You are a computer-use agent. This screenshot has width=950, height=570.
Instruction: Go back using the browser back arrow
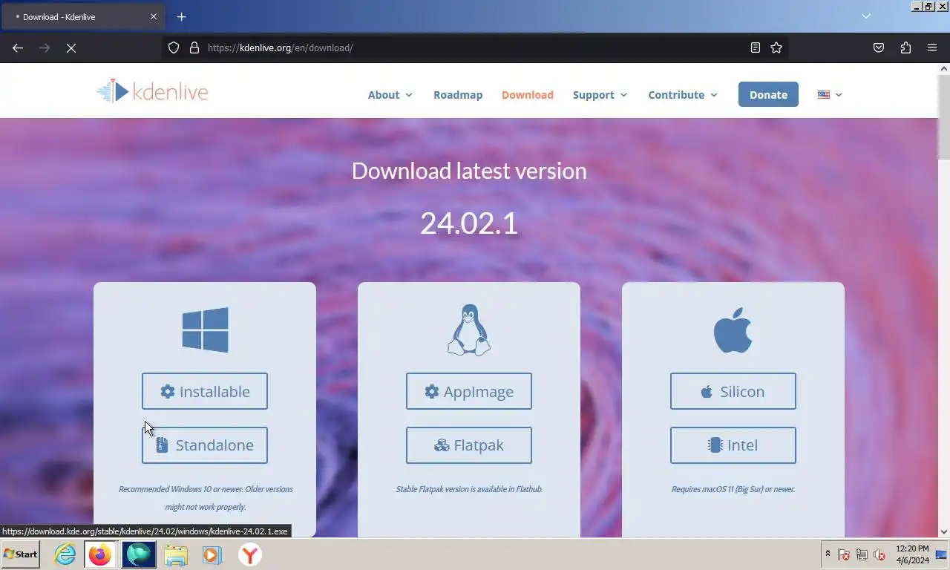pos(18,47)
